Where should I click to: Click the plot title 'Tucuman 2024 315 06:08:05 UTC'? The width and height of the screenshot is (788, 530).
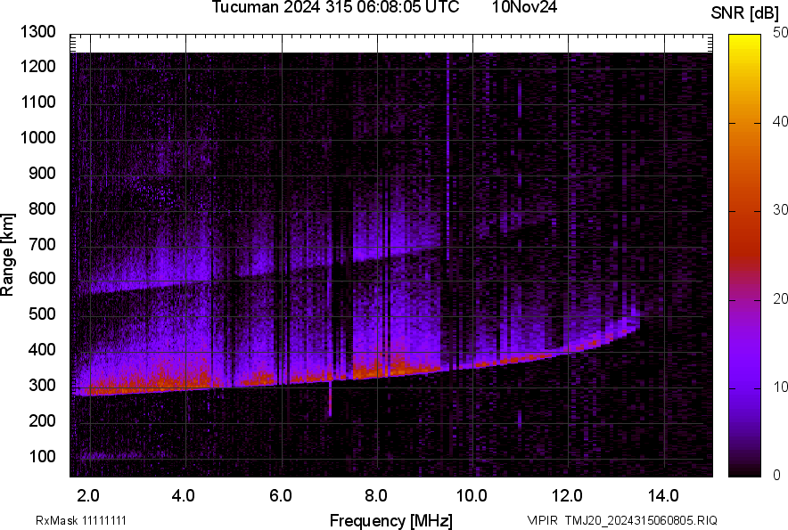335,8
